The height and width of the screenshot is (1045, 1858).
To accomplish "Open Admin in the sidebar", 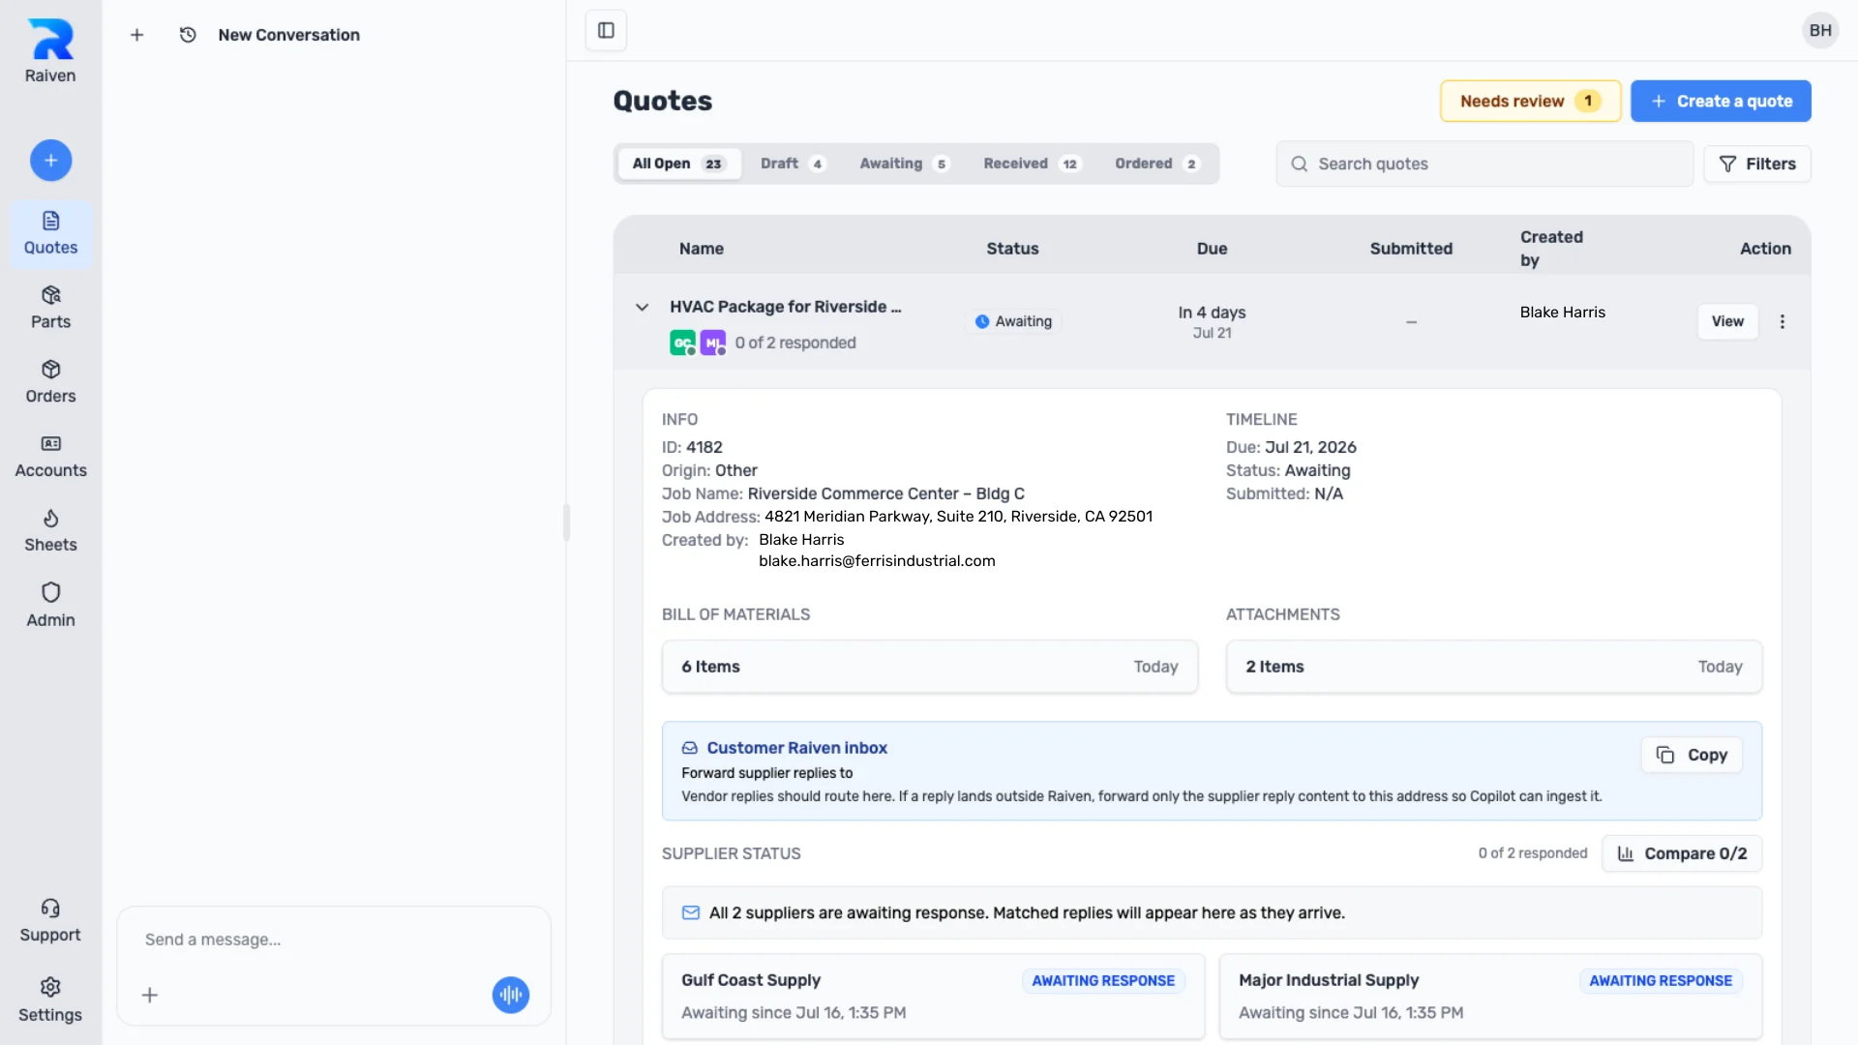I will pos(50,606).
